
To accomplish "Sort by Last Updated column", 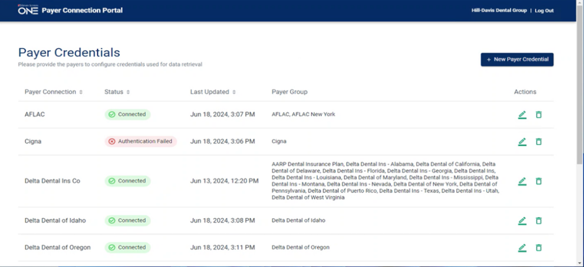I will (x=234, y=92).
